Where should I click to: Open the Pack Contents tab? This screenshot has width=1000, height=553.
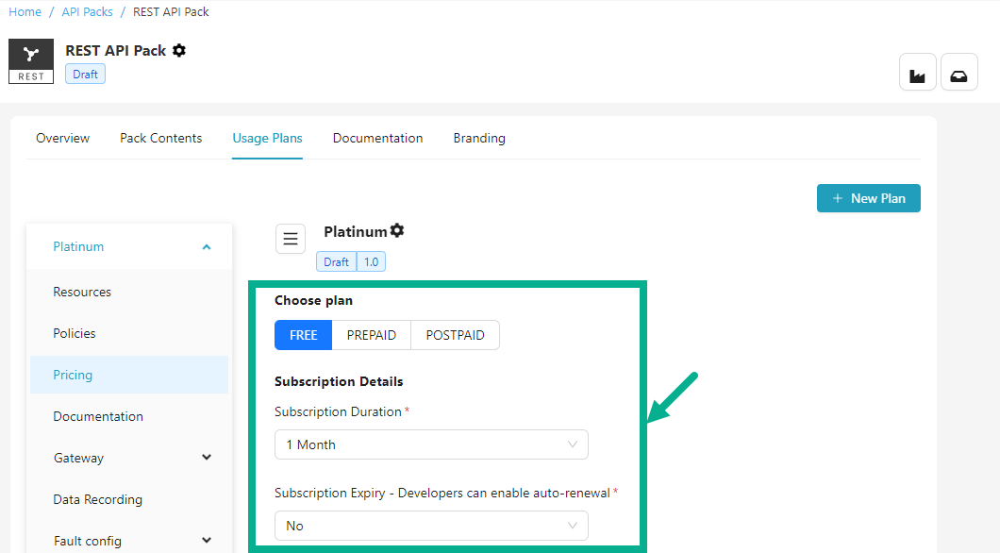click(160, 139)
